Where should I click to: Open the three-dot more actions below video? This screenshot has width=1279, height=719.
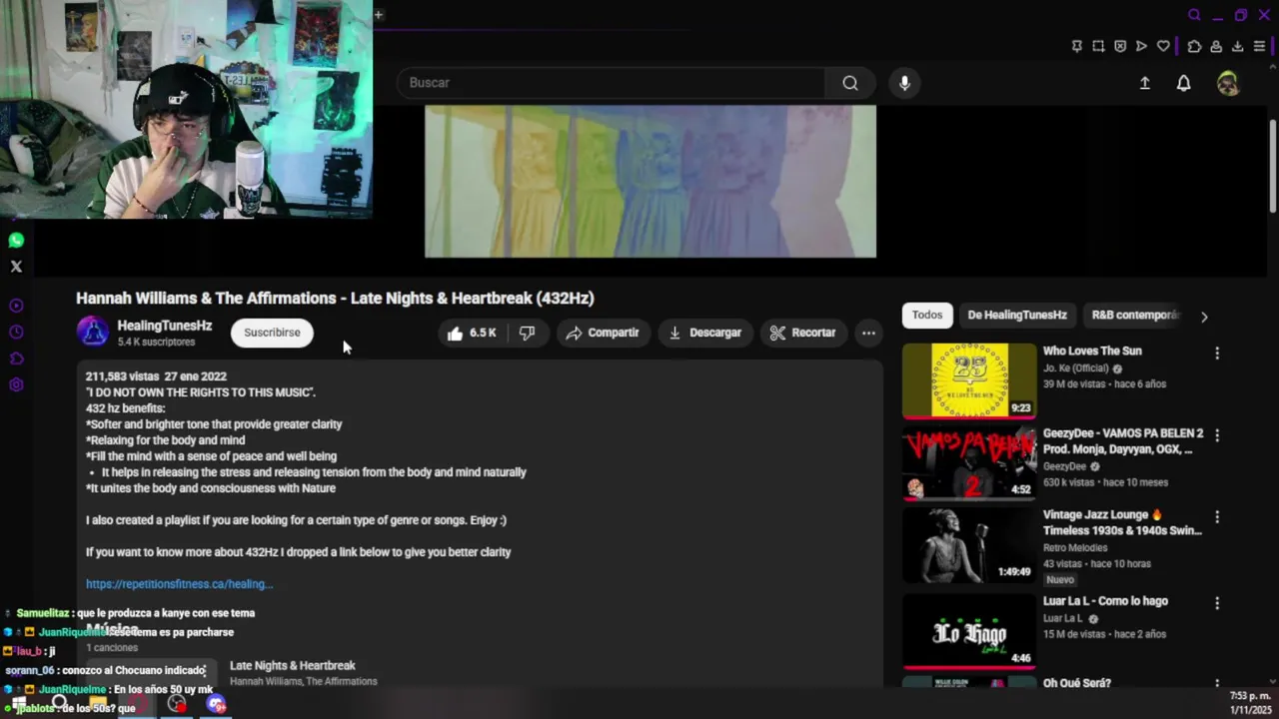868,333
